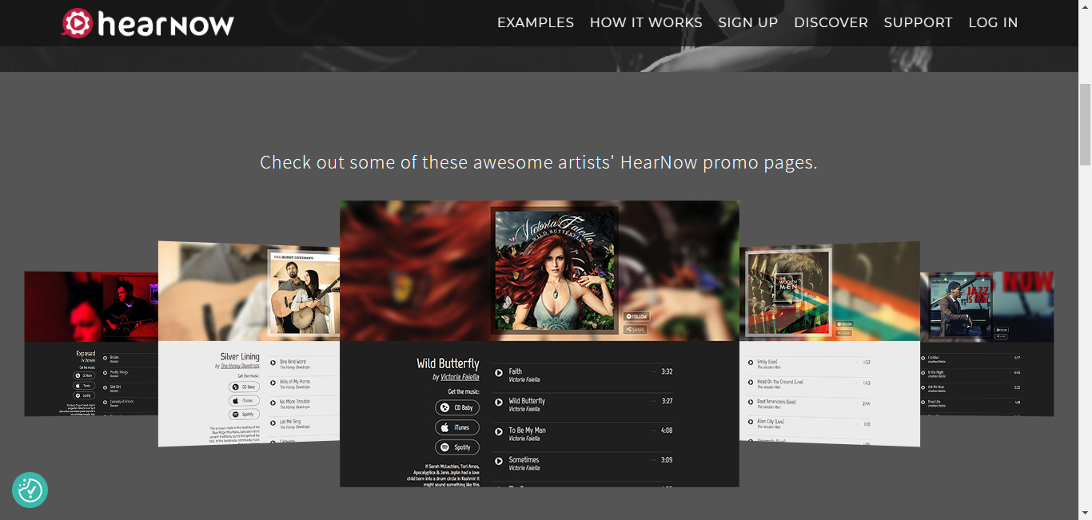Click Share on Victoria Faiella page
The width and height of the screenshot is (1092, 520).
(636, 329)
